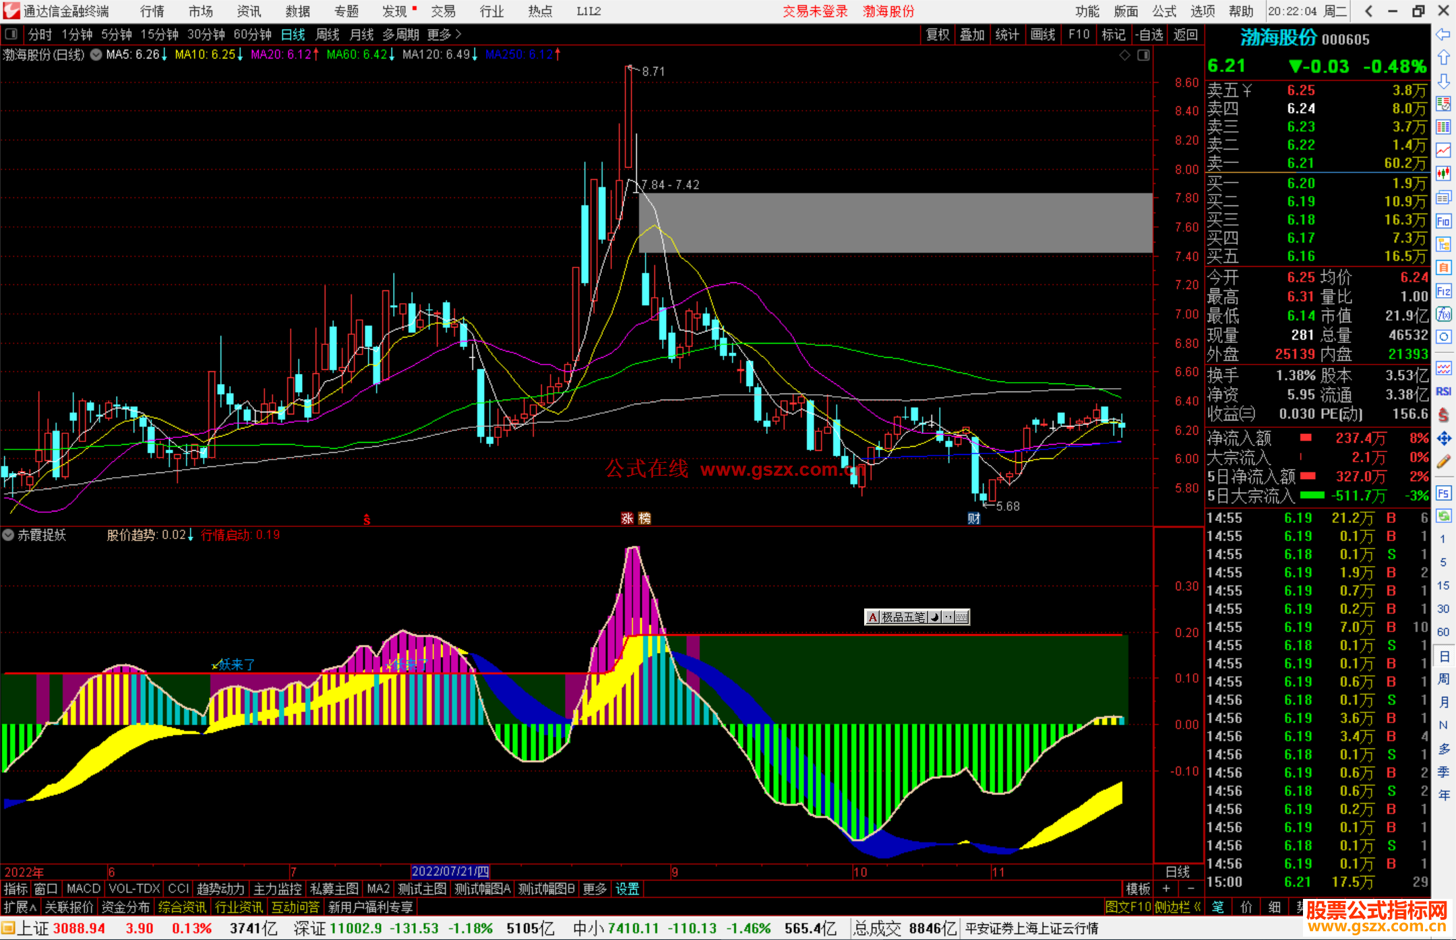The width and height of the screenshot is (1456, 940).
Task: Select the VOL-TDX indicator tab
Action: coord(134,889)
